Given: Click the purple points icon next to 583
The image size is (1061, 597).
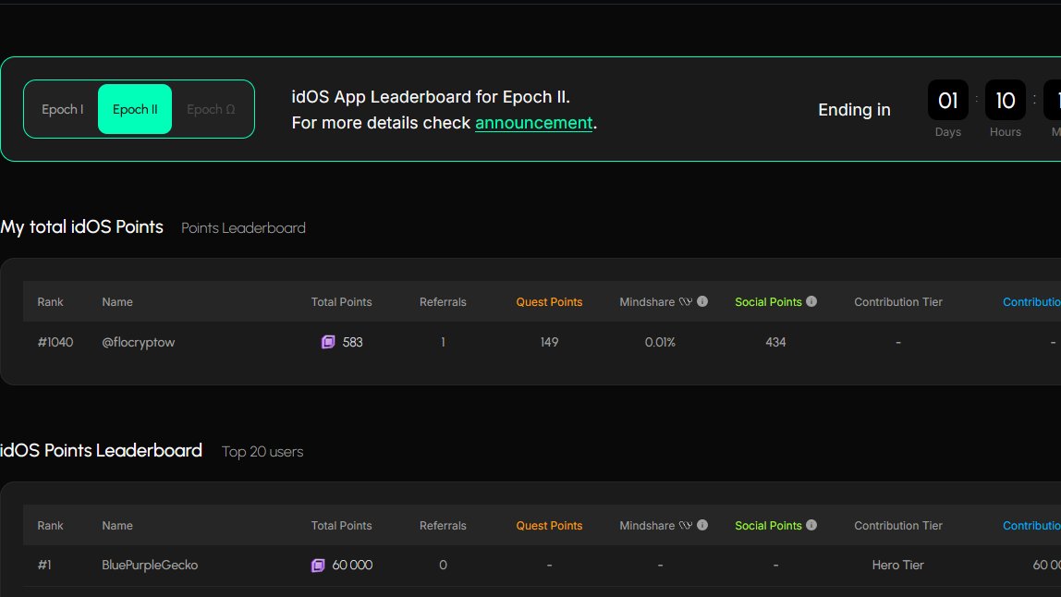Looking at the screenshot, I should tap(328, 342).
